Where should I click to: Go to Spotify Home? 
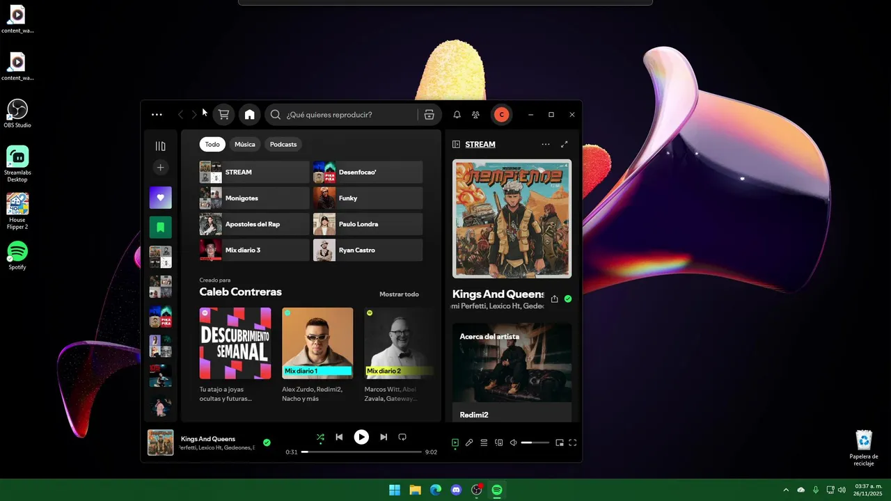(249, 115)
